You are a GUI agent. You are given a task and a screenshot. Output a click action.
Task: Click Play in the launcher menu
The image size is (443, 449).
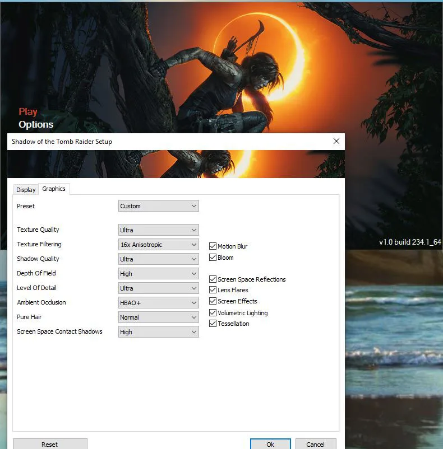(x=28, y=111)
